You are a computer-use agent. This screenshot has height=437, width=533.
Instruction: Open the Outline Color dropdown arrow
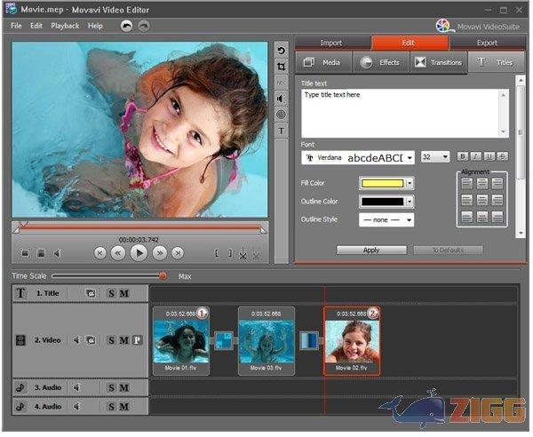(x=410, y=202)
